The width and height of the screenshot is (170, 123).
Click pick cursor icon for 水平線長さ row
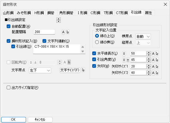[157, 53]
